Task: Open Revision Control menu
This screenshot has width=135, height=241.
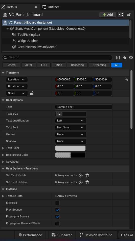Action: click(x=96, y=235)
